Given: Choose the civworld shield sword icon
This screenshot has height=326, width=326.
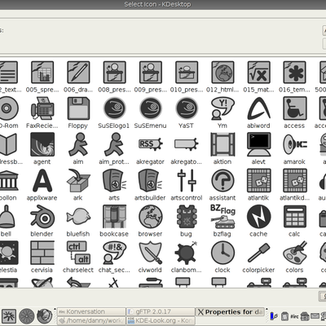Looking at the screenshot, I should (151, 253).
